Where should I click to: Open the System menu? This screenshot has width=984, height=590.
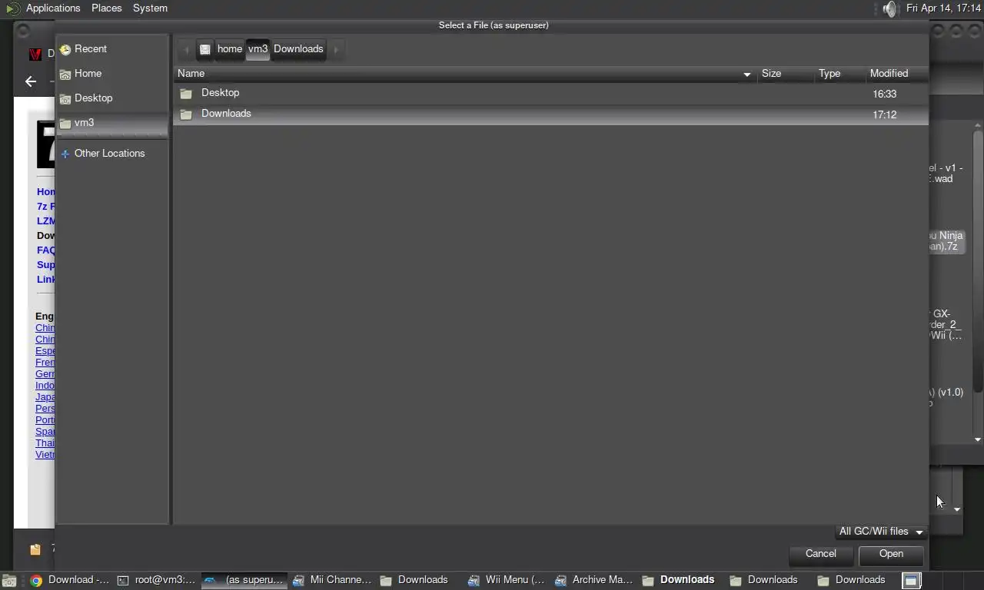(150, 8)
